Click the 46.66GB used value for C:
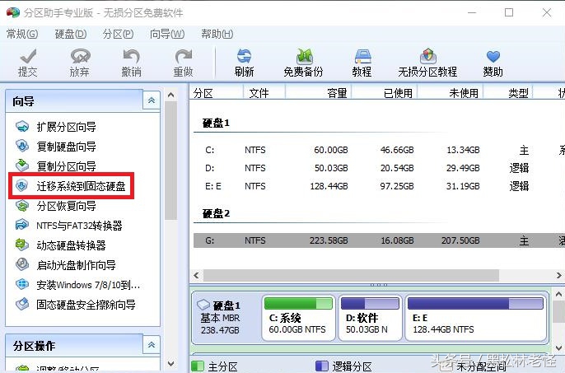 click(397, 150)
